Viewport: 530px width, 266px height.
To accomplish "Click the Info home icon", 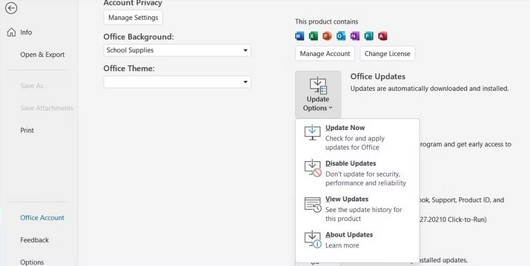I will pos(12,33).
